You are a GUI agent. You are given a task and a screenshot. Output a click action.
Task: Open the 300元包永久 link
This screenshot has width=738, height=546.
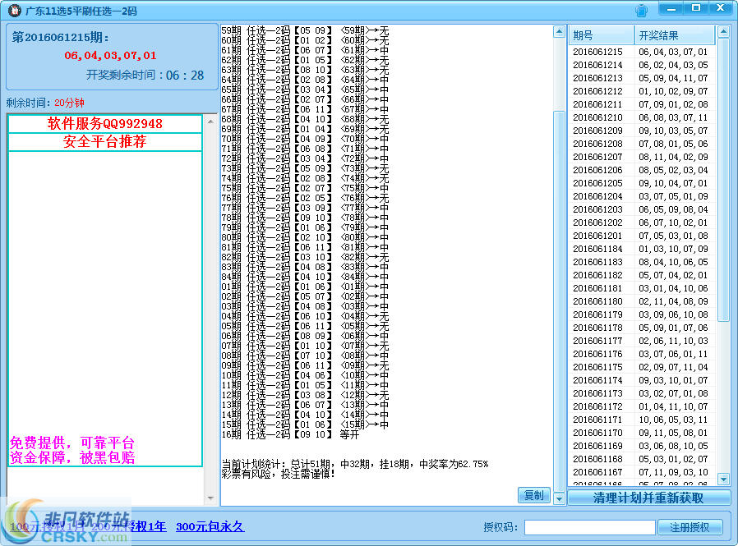click(210, 526)
